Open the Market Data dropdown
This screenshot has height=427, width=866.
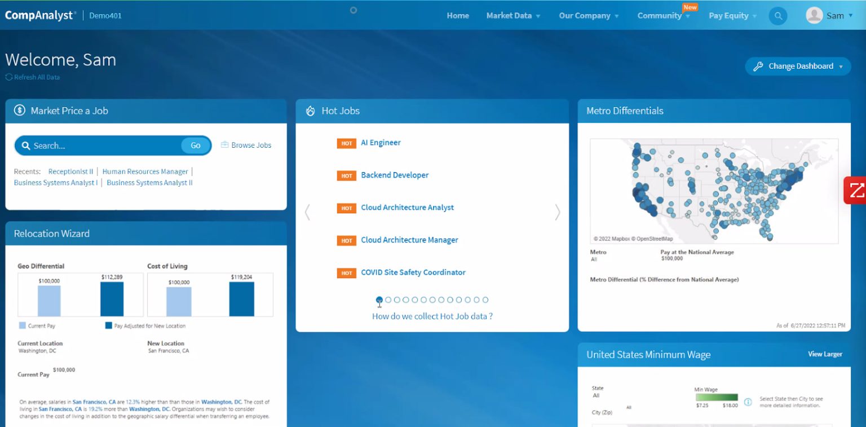pyautogui.click(x=509, y=15)
